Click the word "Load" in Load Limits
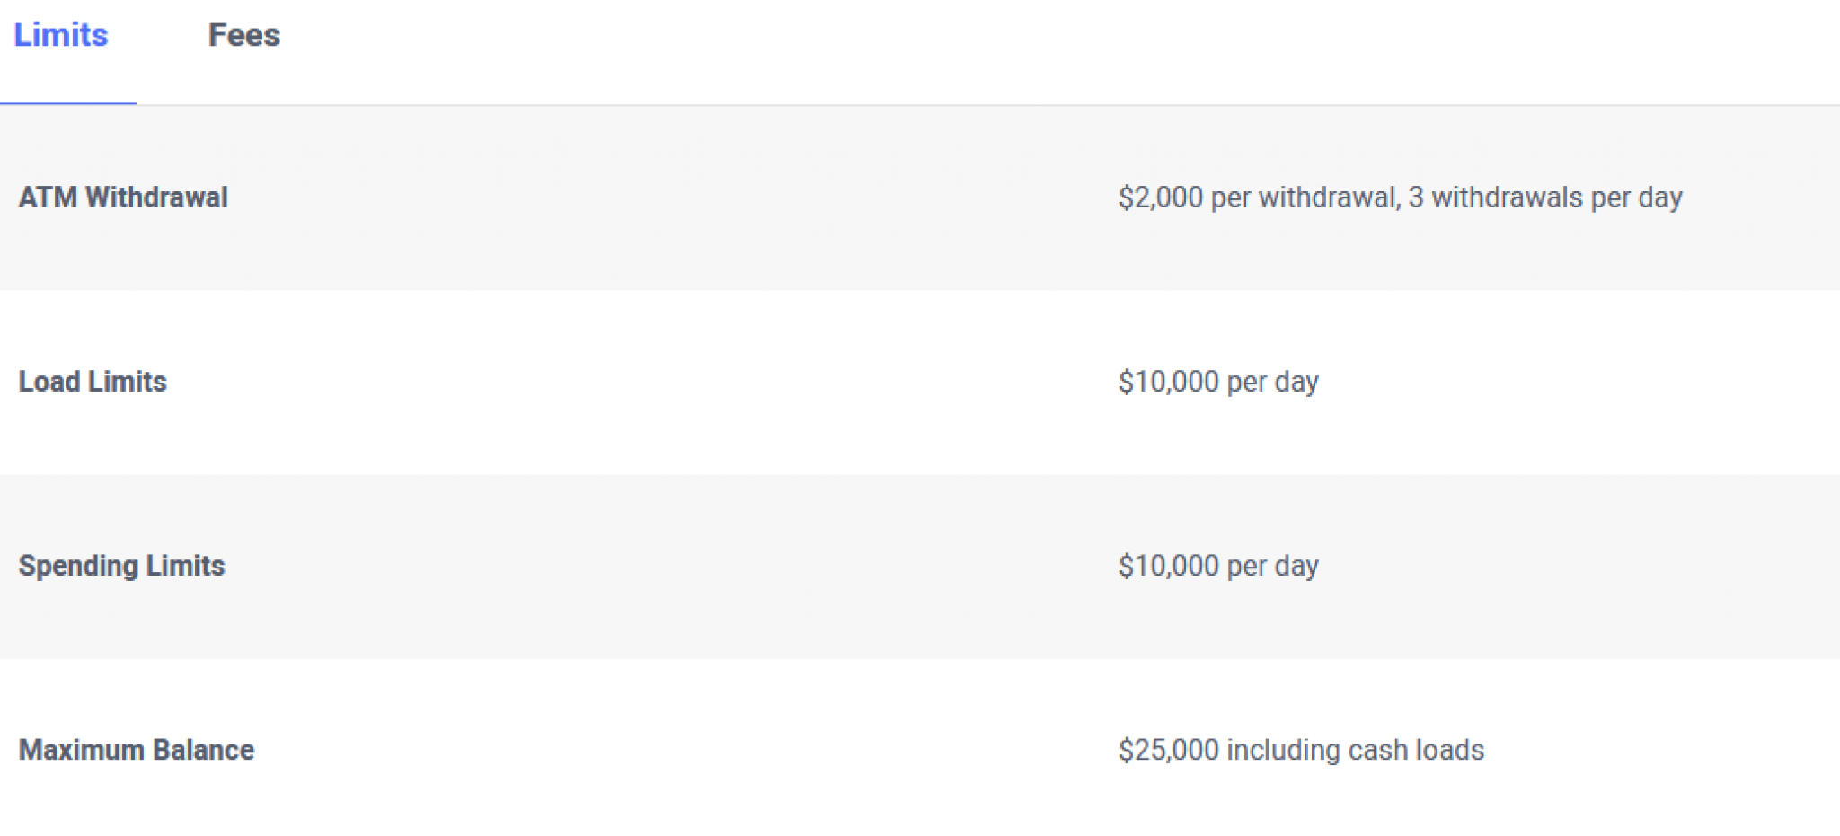Viewport: 1840px width, 836px height. pos(49,382)
